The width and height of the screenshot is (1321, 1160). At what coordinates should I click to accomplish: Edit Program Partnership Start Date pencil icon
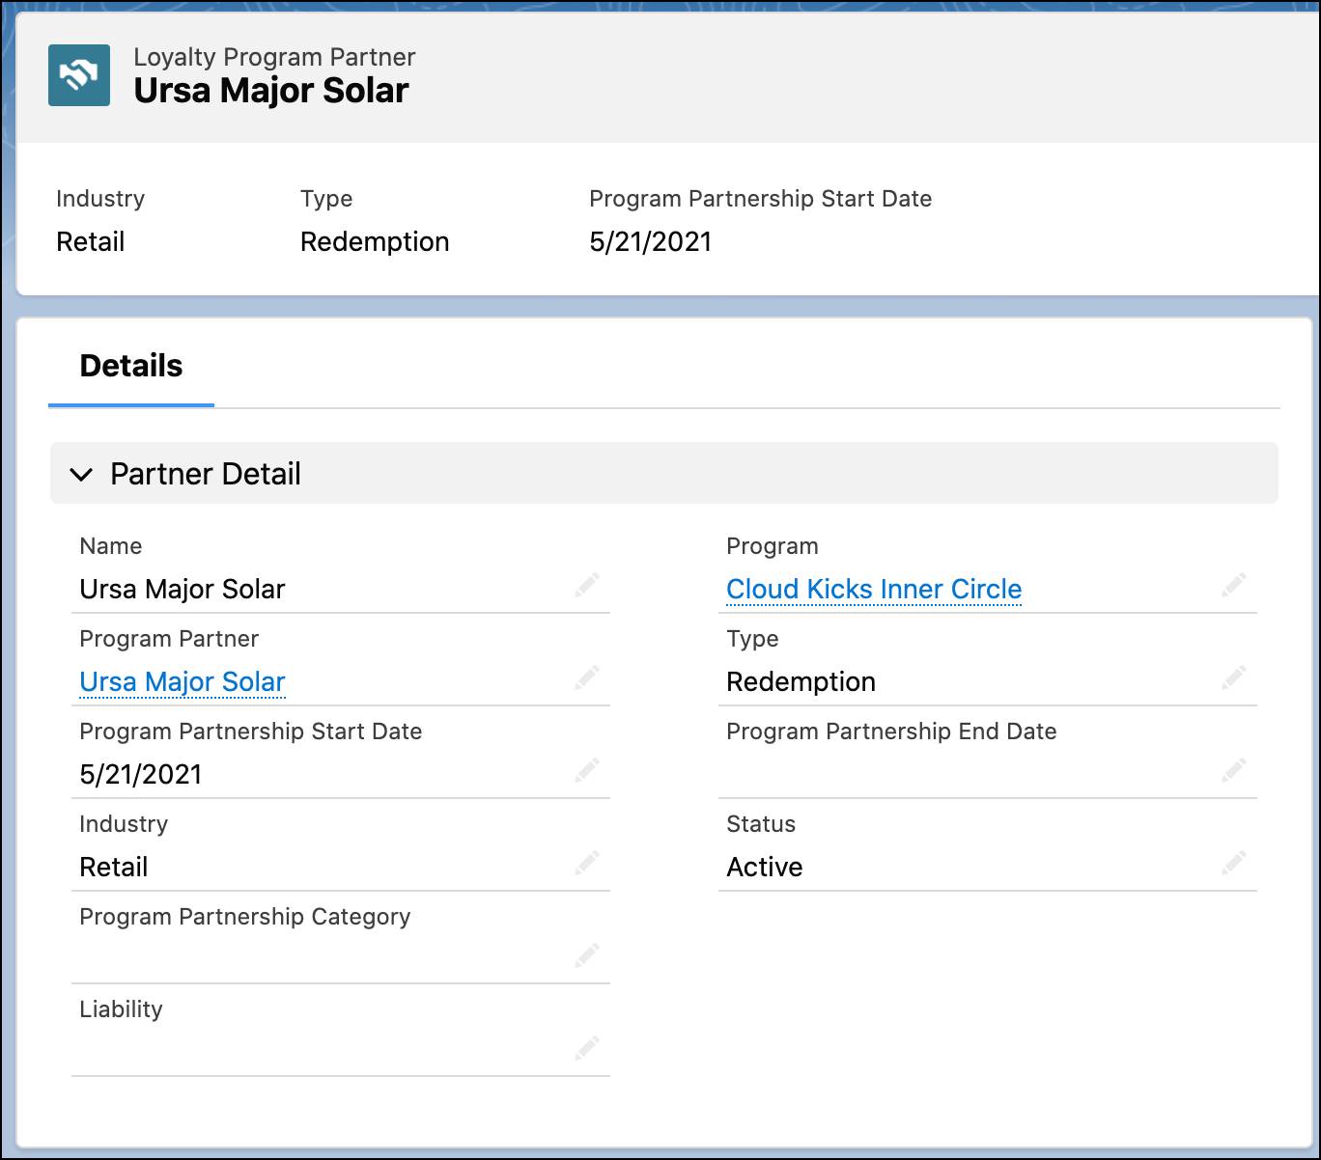[587, 770]
